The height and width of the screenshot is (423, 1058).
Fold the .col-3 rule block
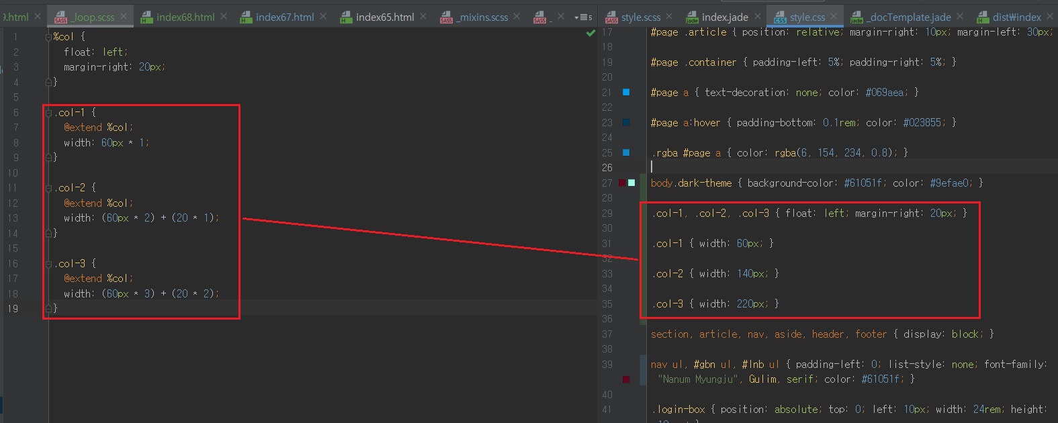[x=48, y=264]
